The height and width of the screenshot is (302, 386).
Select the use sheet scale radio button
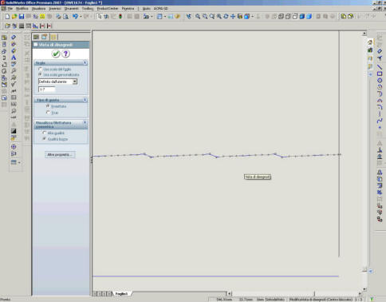(40, 70)
